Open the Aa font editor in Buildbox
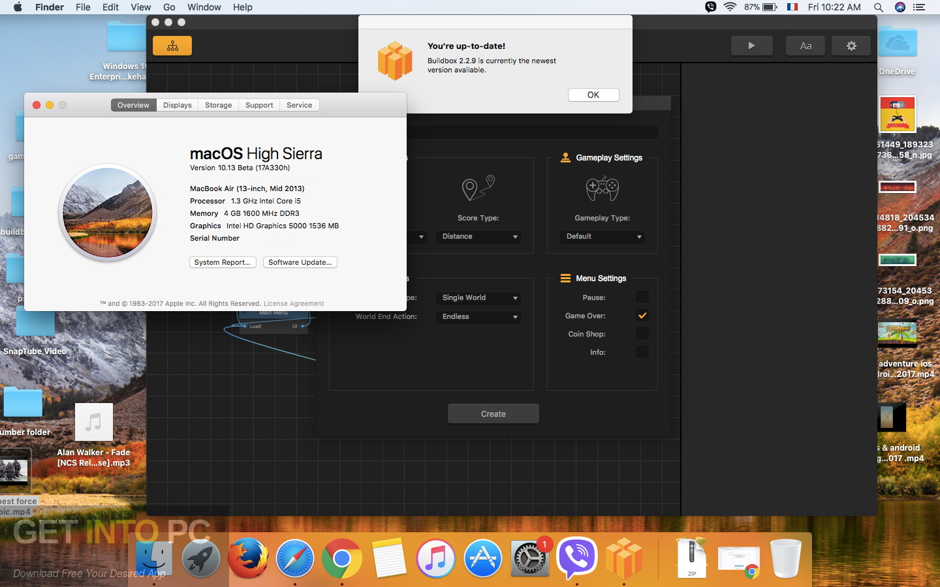 (x=806, y=46)
